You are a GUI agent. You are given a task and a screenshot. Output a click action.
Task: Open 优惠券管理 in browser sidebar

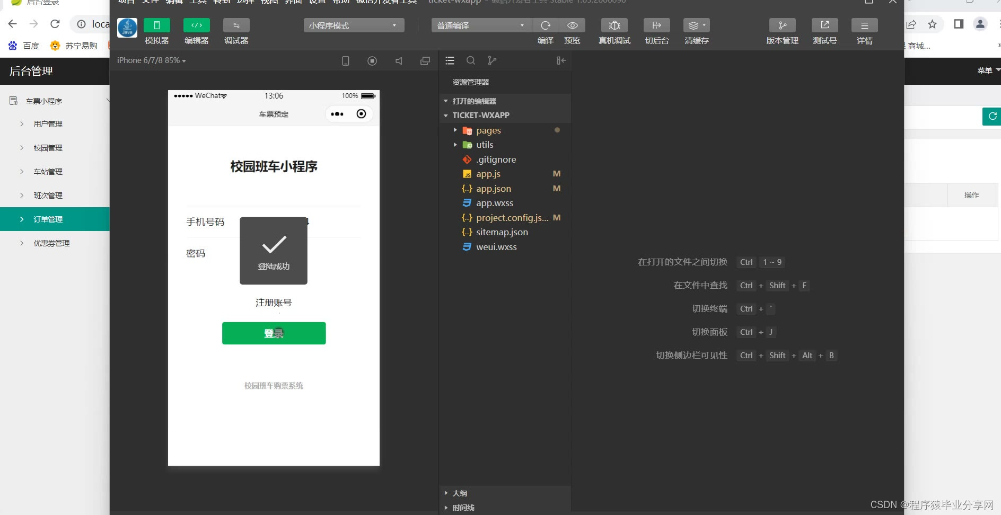55,243
